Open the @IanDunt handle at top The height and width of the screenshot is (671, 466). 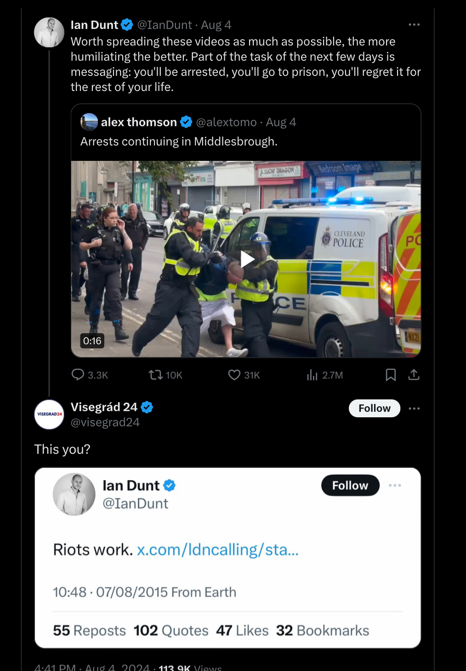tap(165, 25)
